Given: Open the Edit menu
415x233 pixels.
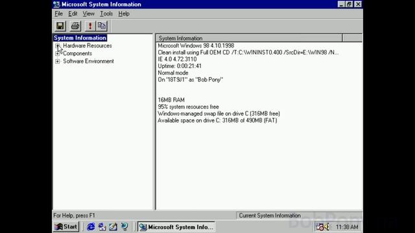Looking at the screenshot, I should 73,14.
